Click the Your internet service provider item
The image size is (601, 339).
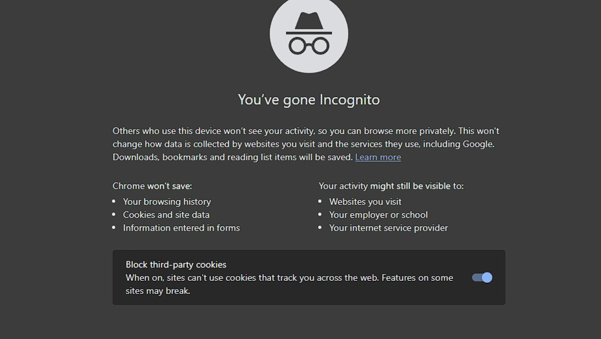(x=389, y=228)
